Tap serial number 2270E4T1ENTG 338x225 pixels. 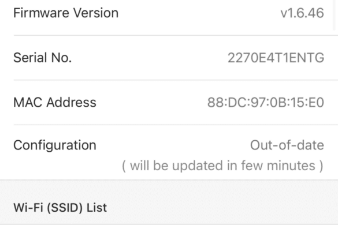[276, 58]
